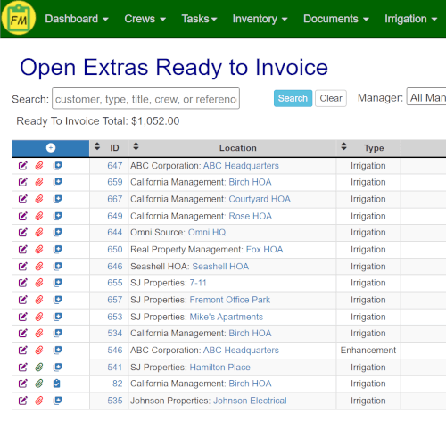Screen dimensions: 446x446
Task: Open the Fremont Office Park link
Action: tap(230, 300)
